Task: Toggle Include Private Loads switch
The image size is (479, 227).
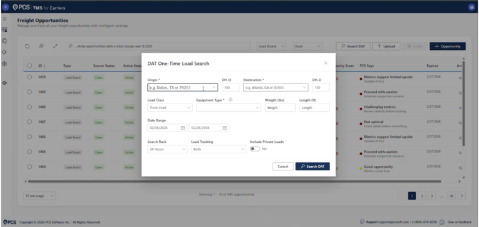Action: 254,149
